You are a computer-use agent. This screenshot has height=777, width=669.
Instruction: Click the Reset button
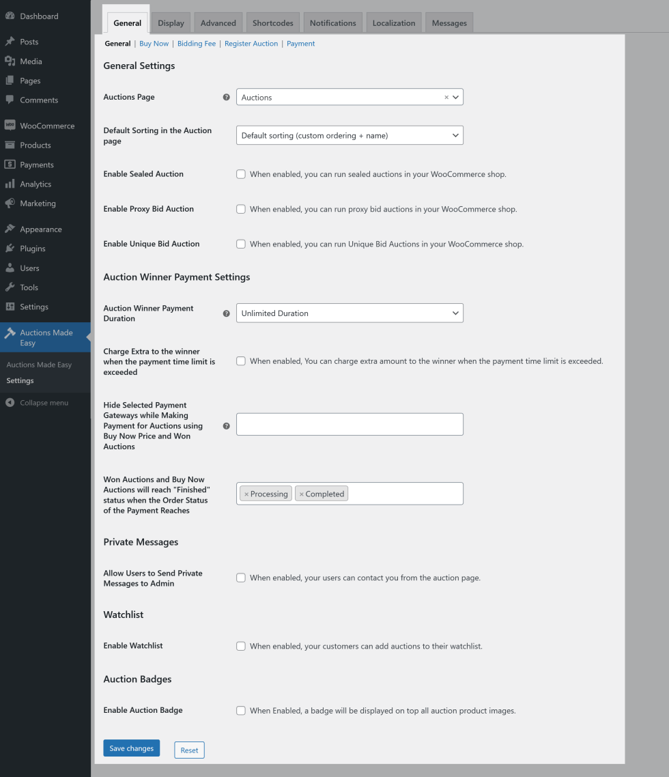[189, 750]
